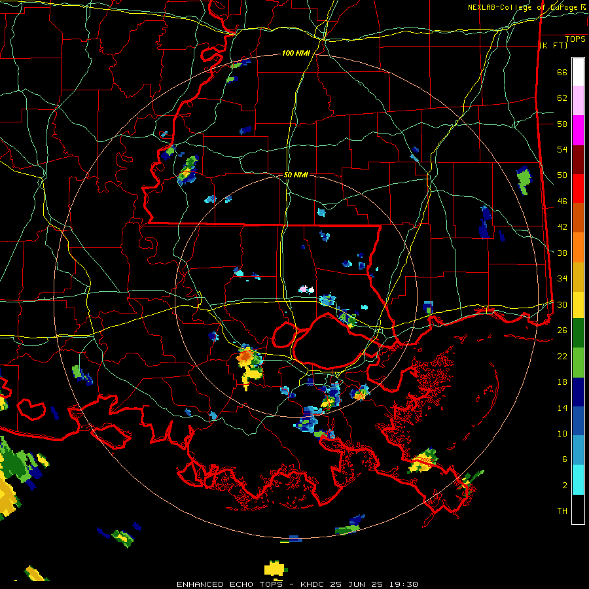589x589 pixels.
Task: Select the navy blue legend color band
Action: 578,392
